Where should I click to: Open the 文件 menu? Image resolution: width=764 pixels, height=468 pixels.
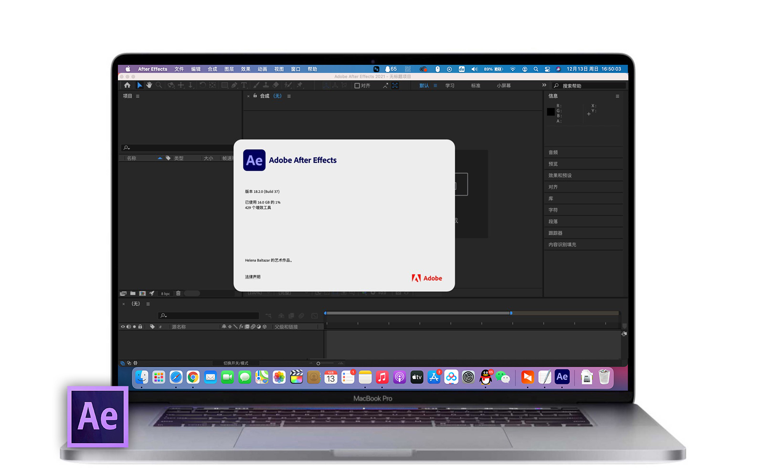[x=179, y=69]
